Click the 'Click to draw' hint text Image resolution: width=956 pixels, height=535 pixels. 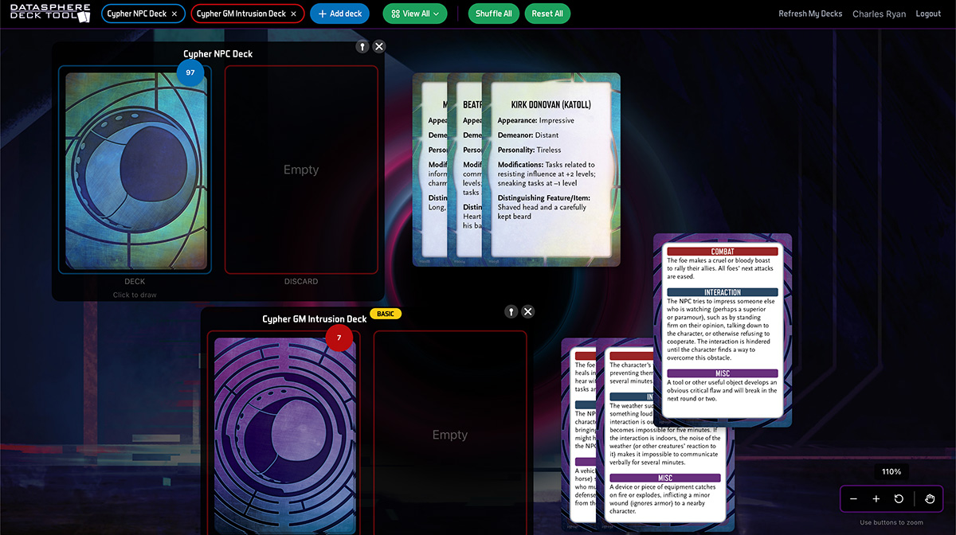pyautogui.click(x=135, y=295)
